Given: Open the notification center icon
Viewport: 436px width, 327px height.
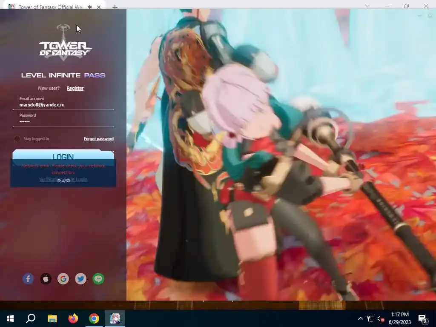Looking at the screenshot, I should 423,319.
